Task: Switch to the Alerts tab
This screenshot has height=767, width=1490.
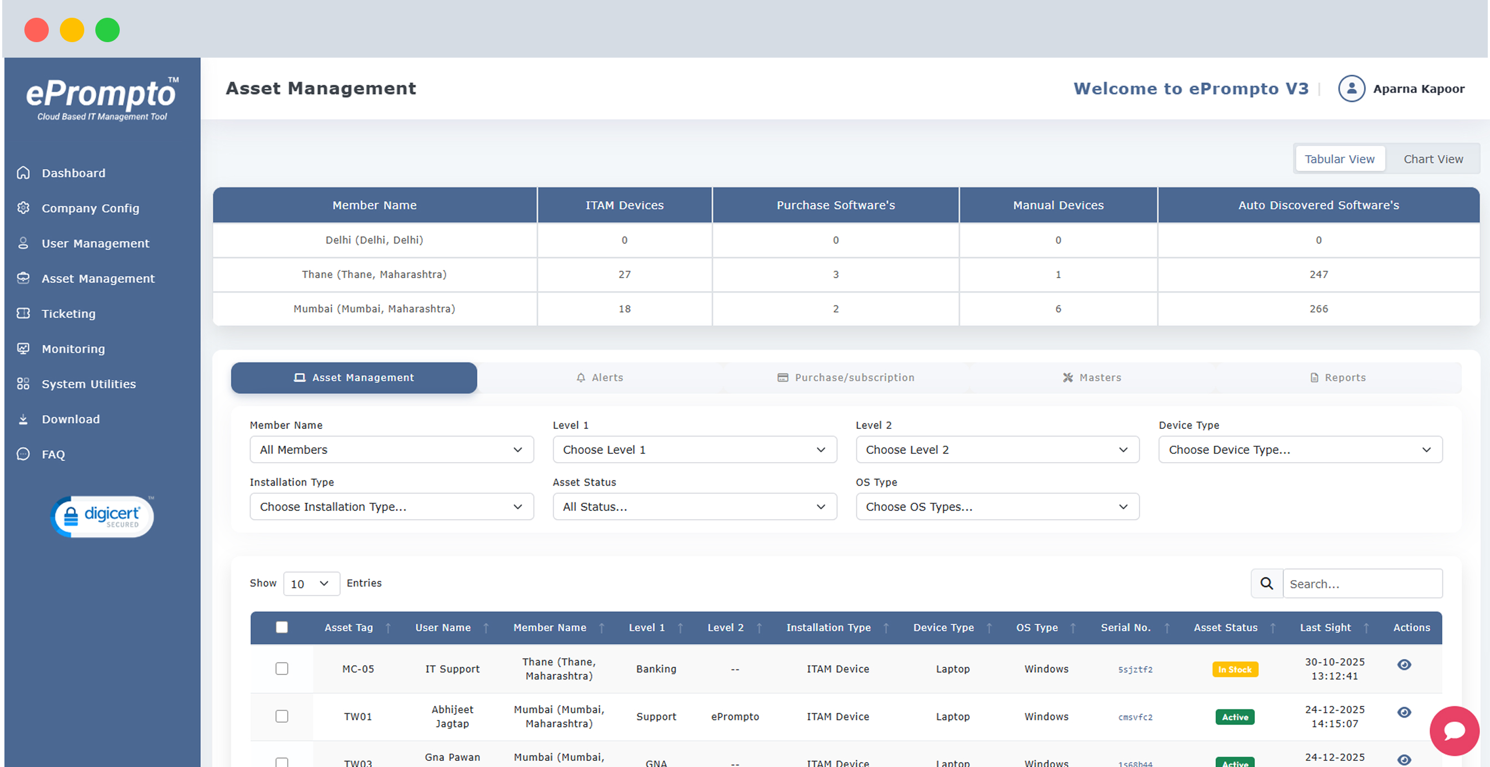Action: [600, 378]
